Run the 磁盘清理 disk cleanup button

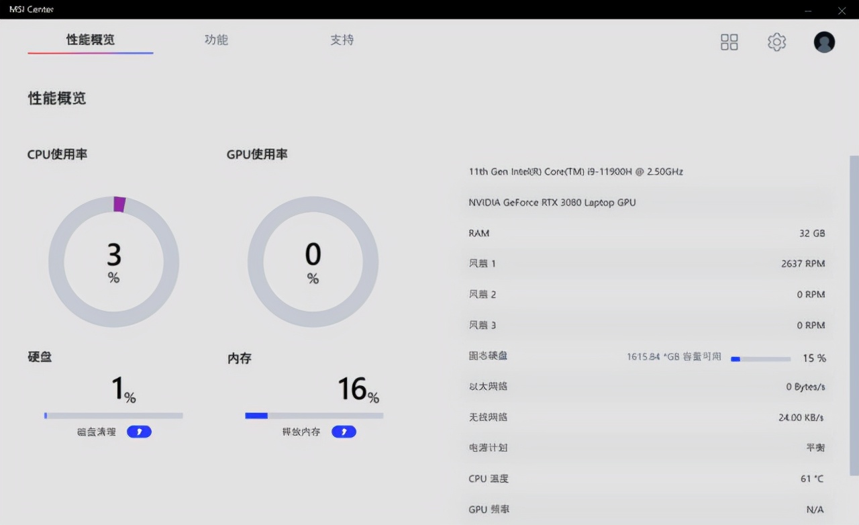tap(139, 432)
